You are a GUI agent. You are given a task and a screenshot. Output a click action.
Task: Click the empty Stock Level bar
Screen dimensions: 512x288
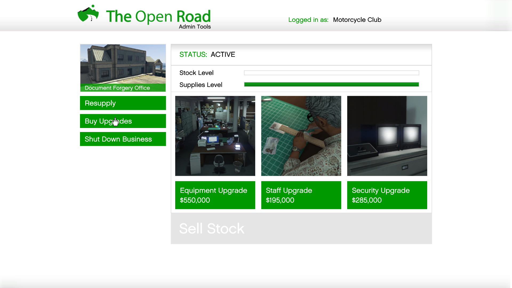coord(331,73)
